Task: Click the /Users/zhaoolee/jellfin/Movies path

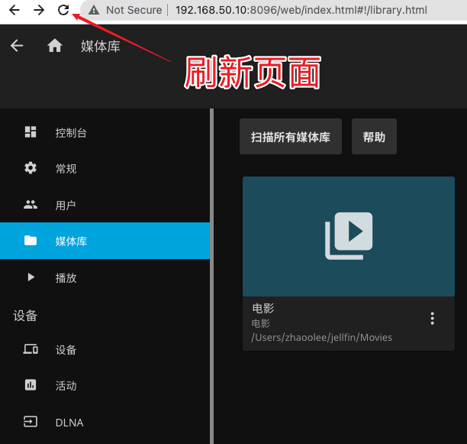Action: [x=322, y=337]
